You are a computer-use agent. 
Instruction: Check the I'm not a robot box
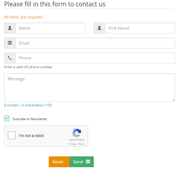coord(12,136)
